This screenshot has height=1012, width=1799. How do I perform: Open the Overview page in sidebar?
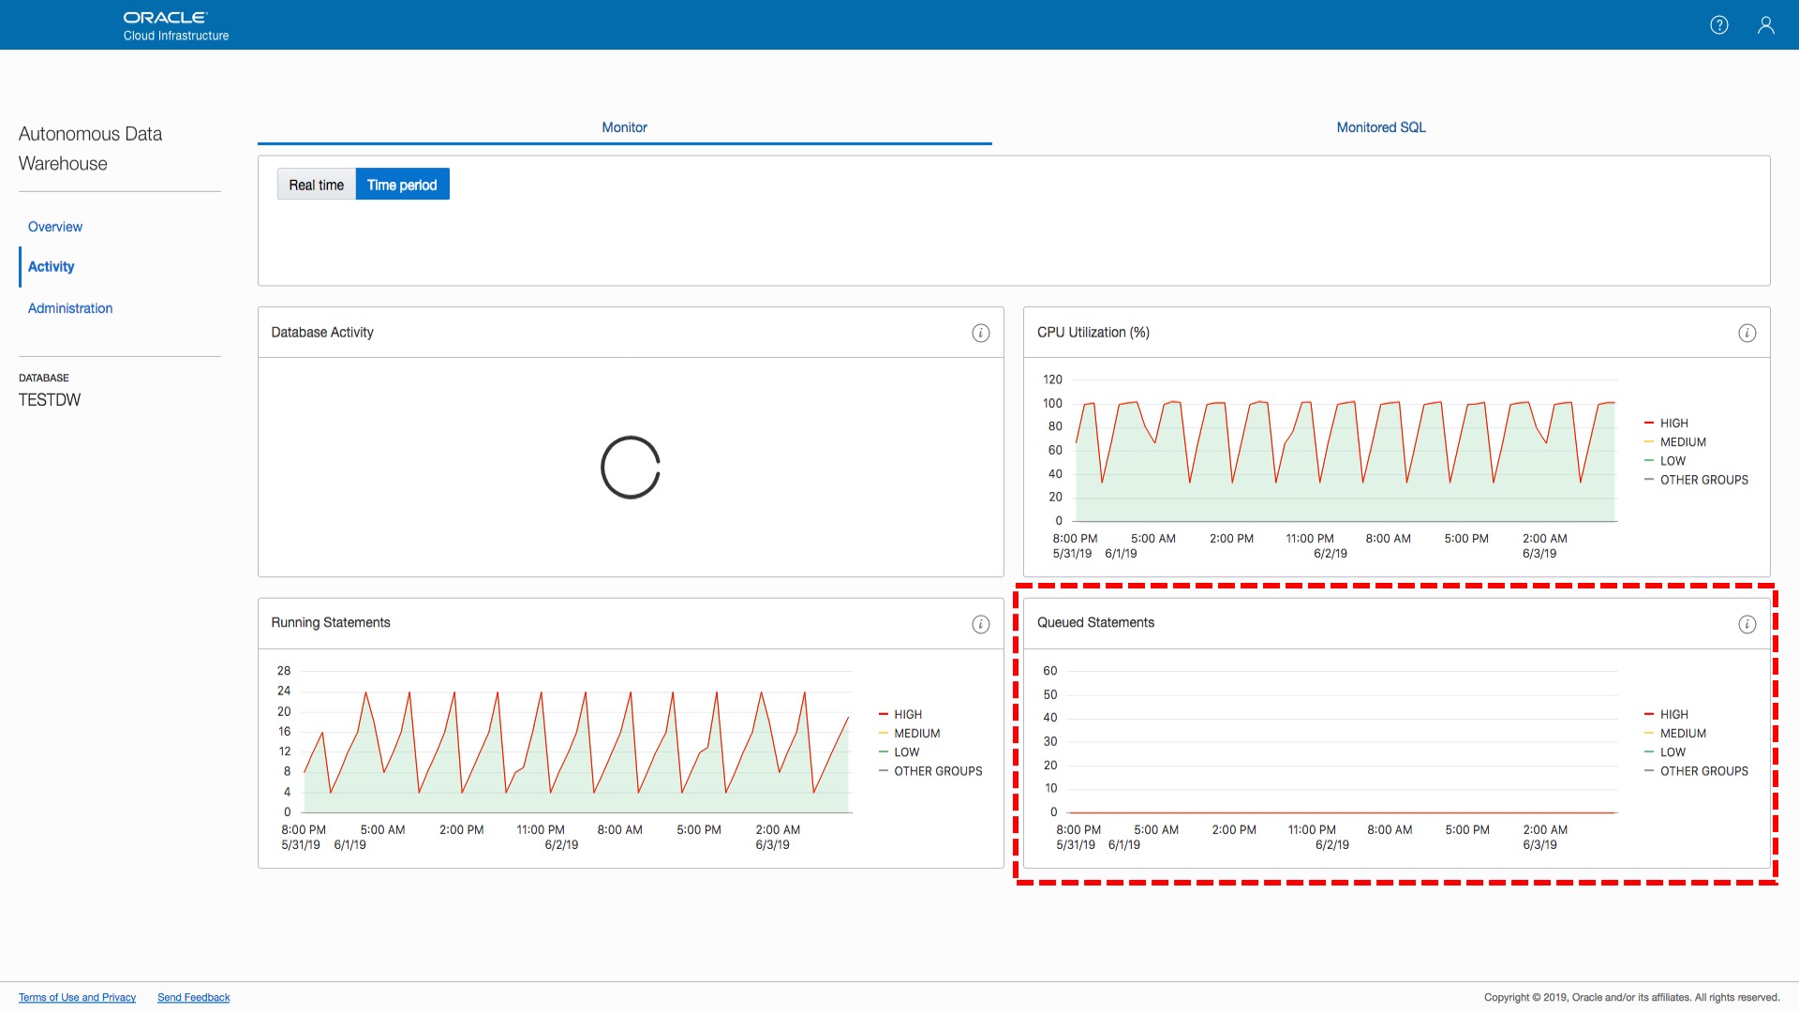(55, 227)
